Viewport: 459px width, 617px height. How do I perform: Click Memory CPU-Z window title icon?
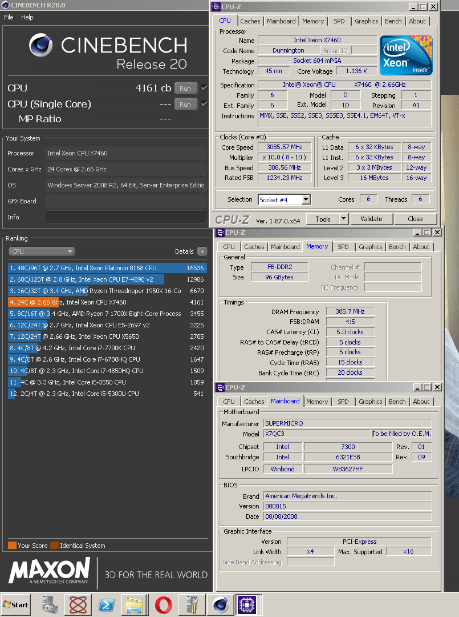click(220, 233)
